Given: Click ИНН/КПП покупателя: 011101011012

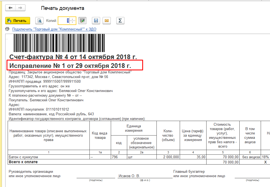Looking at the screenshot, I should coord(39,110).
